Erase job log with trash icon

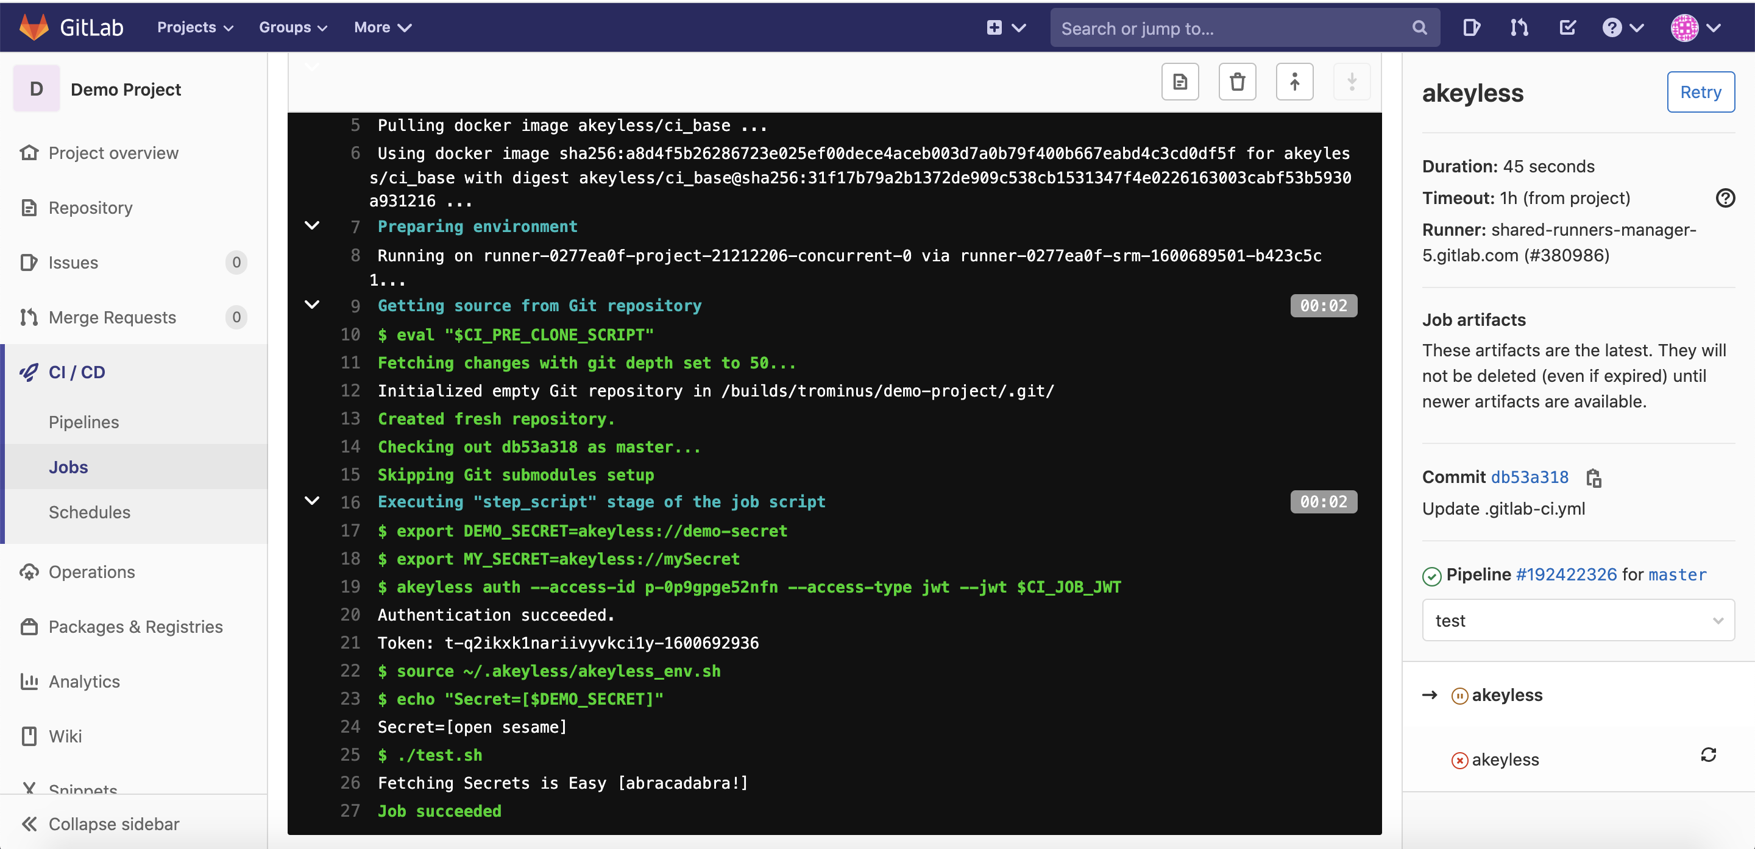click(1237, 82)
